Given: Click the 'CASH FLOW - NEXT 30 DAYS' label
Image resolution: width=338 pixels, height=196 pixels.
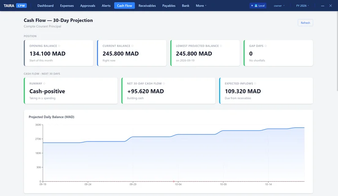Looking at the screenshot, I should tap(42, 74).
